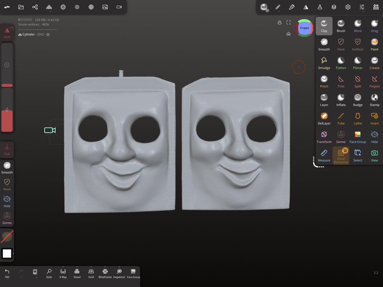Open the lighting menu
Image resolution: width=383 pixels, height=287 pixels.
pos(77,7)
